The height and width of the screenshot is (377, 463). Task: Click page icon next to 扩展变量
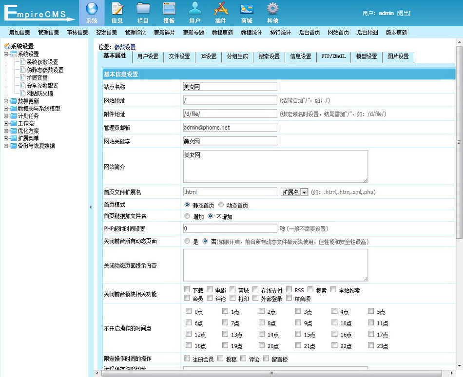(x=23, y=77)
